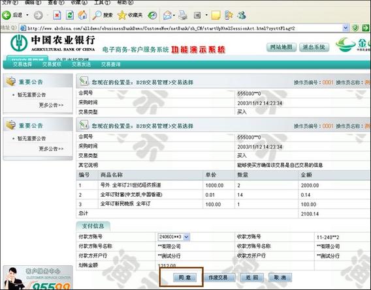
Task: Click the Messenger people toolbar icon
Action: pos(242,16)
